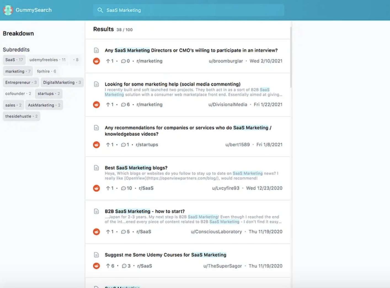Filter by AskMarketing subreddit chip
The image size is (390, 288).
pos(44,105)
